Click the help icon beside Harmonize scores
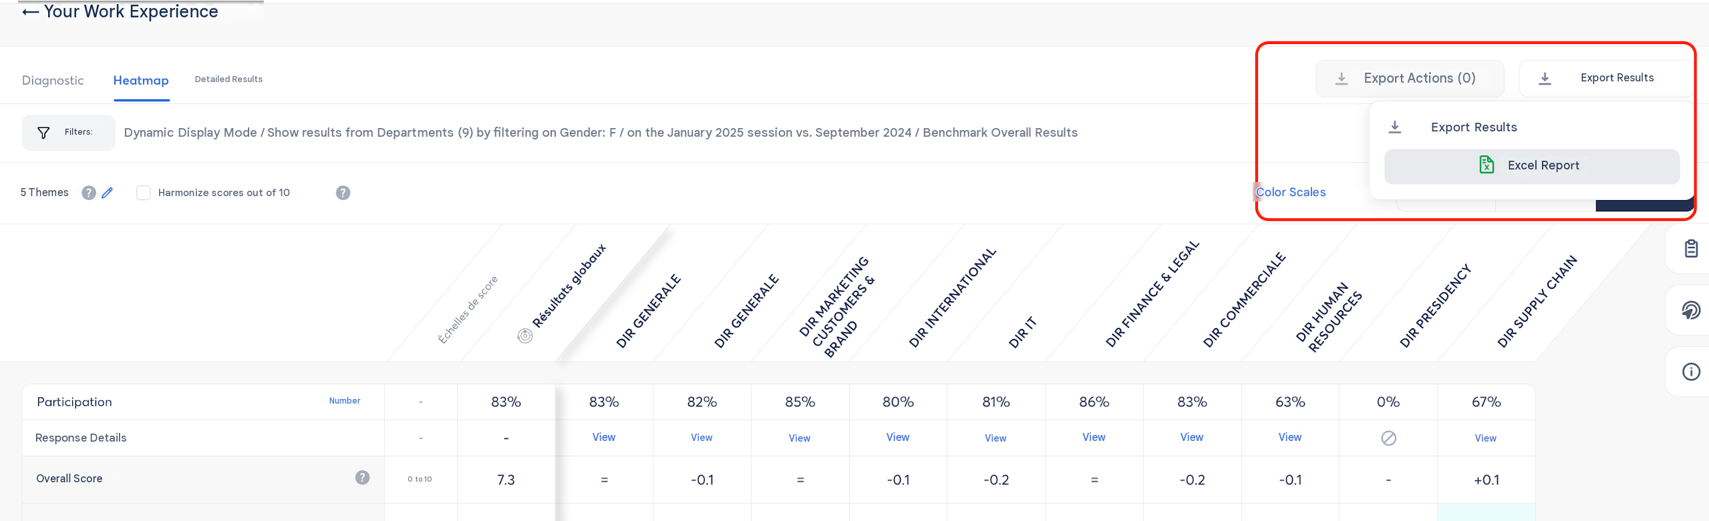This screenshot has height=521, width=1709. (x=343, y=193)
